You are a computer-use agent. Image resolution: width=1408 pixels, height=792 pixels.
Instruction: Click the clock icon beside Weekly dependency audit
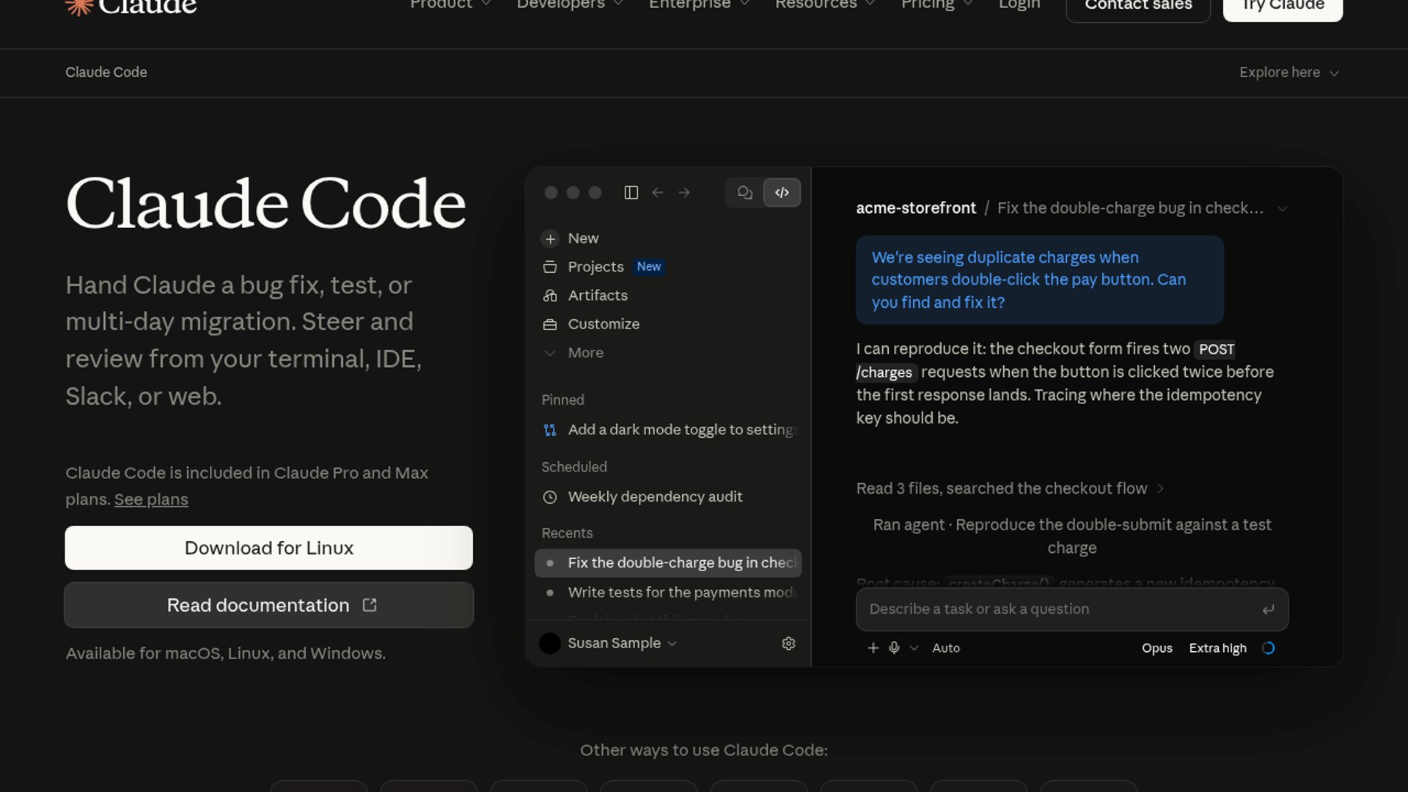[549, 497]
